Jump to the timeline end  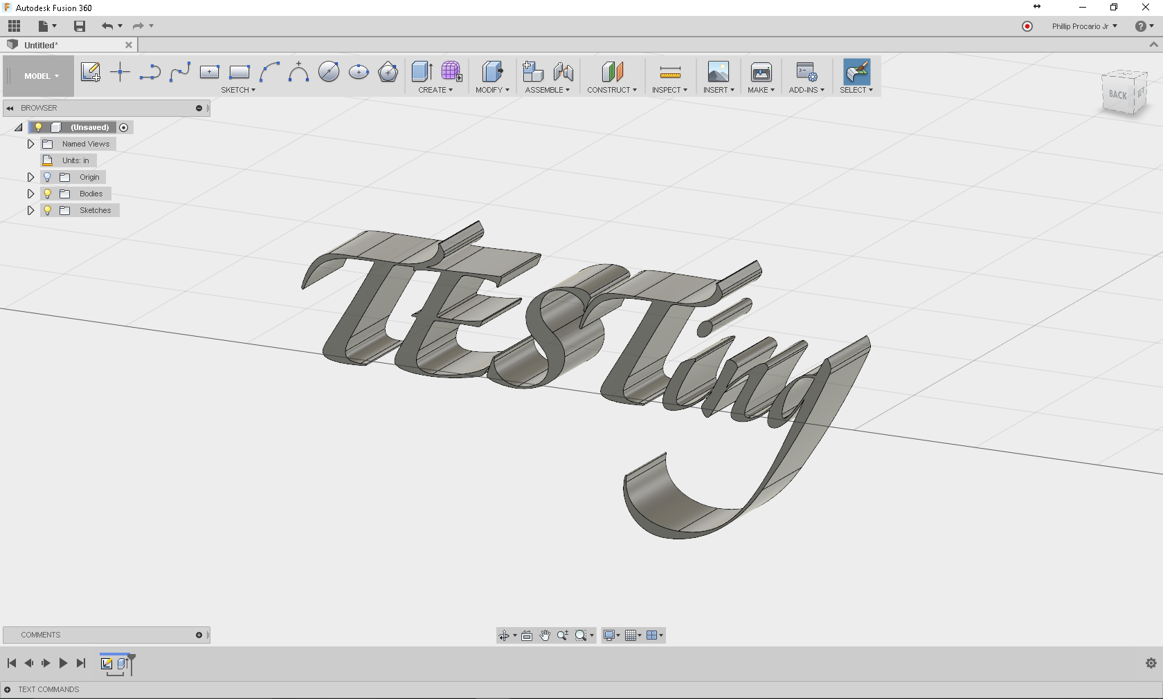coord(81,663)
